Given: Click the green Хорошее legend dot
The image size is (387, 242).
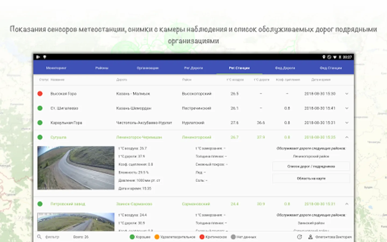Looking at the screenshot, I should click(x=132, y=237).
